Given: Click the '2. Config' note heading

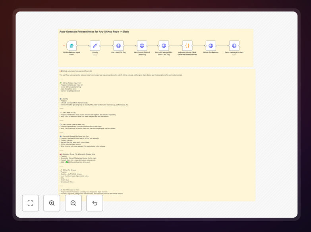Looking at the screenshot, I should tap(64, 99).
